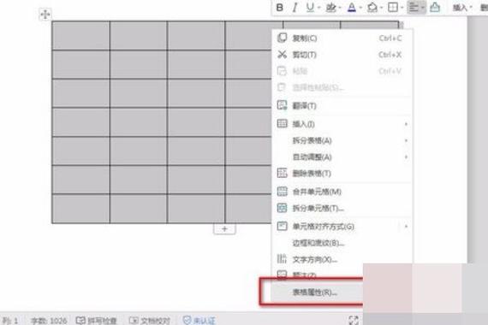The image size is (488, 325).
Task: Apply underline from mini toolbar
Action: 310,8
